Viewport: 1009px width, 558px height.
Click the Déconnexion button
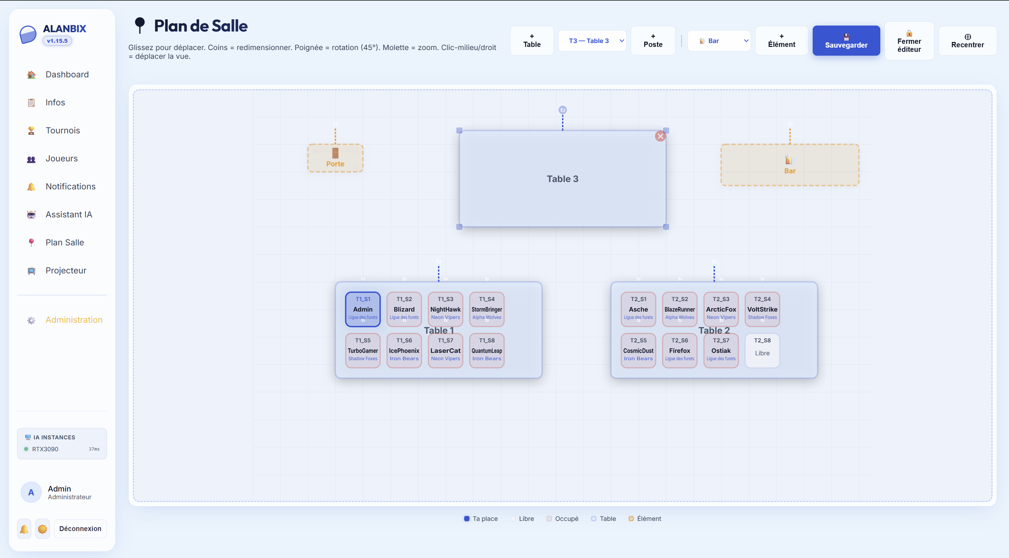[80, 529]
